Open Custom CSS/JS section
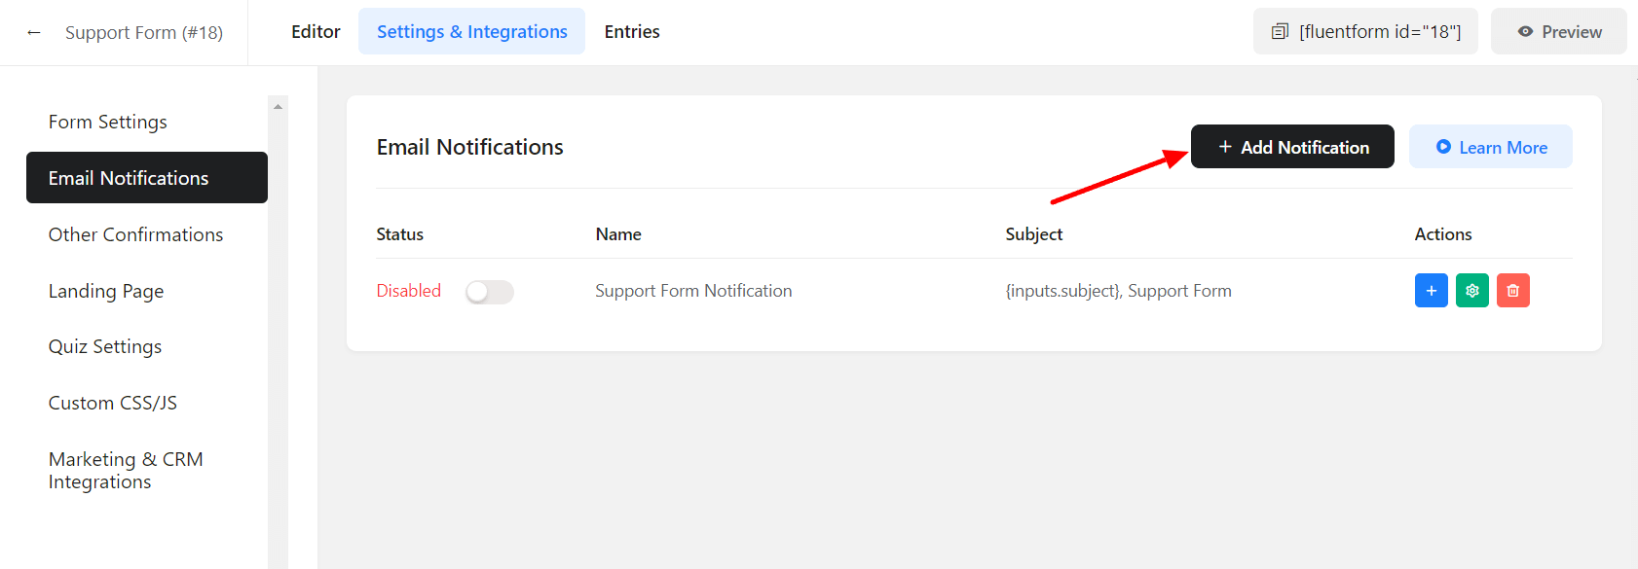This screenshot has width=1638, height=569. coord(113,403)
